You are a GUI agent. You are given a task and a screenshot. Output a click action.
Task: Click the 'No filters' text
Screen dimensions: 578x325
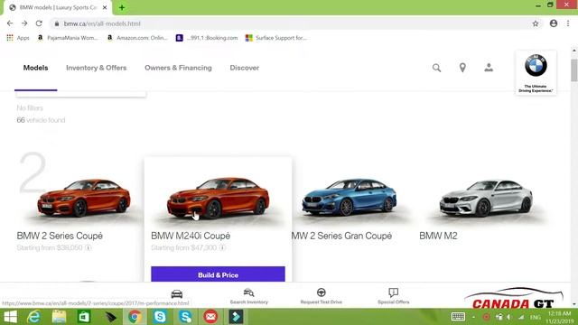[30, 108]
